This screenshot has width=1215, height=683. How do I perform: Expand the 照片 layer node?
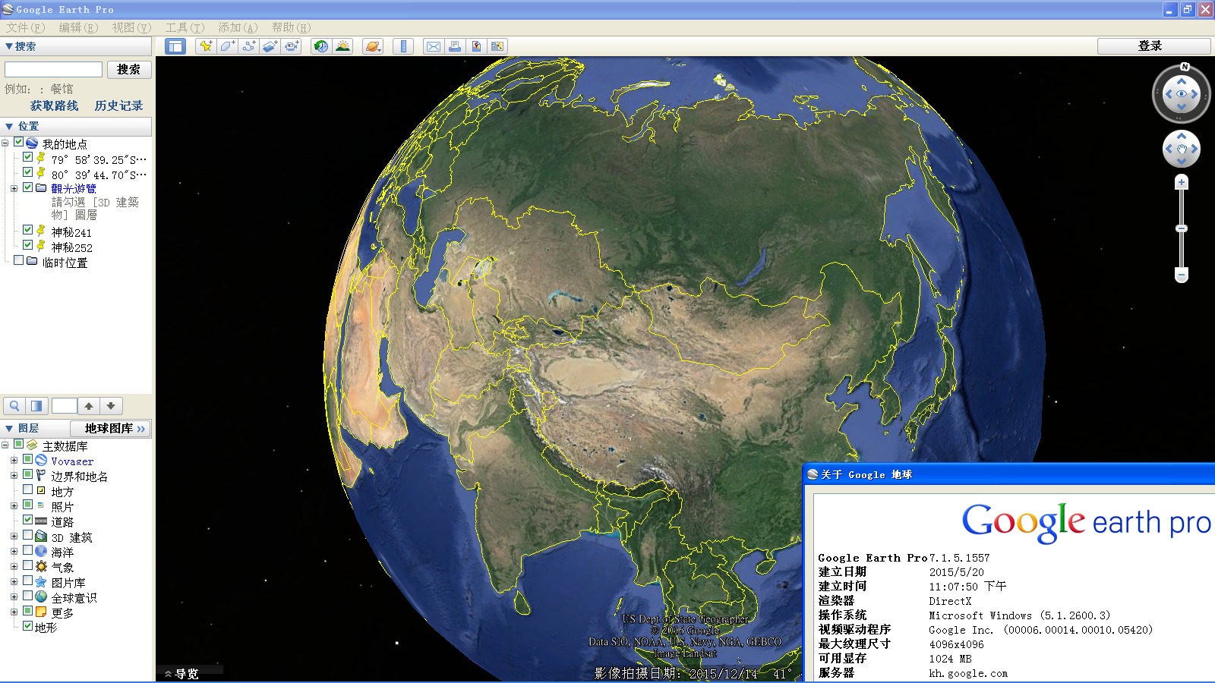(x=14, y=505)
